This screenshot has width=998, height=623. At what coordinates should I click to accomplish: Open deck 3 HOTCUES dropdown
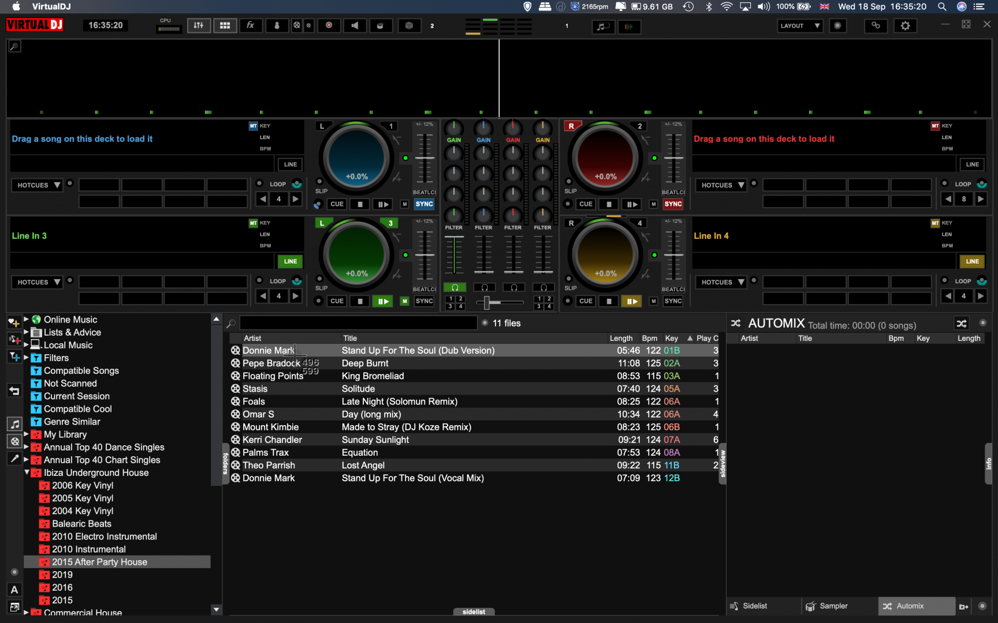click(x=39, y=282)
